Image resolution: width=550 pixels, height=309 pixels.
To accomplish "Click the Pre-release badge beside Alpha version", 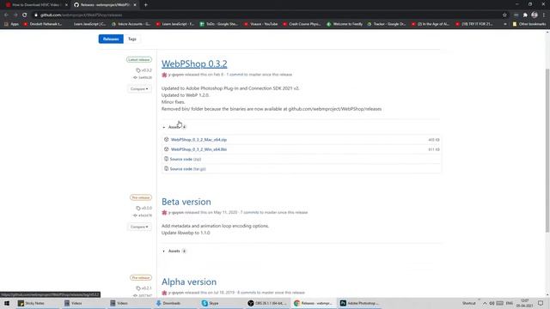I will (x=141, y=277).
